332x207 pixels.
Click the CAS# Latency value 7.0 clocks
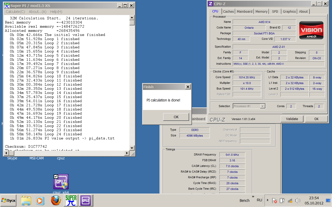click(232, 166)
